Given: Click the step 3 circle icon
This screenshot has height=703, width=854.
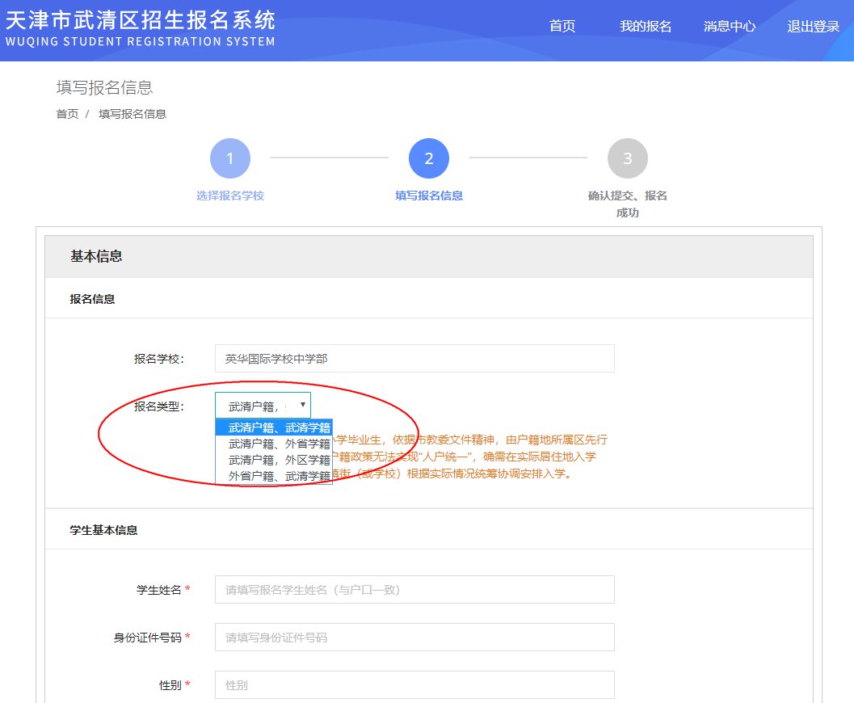Looking at the screenshot, I should tap(627, 158).
